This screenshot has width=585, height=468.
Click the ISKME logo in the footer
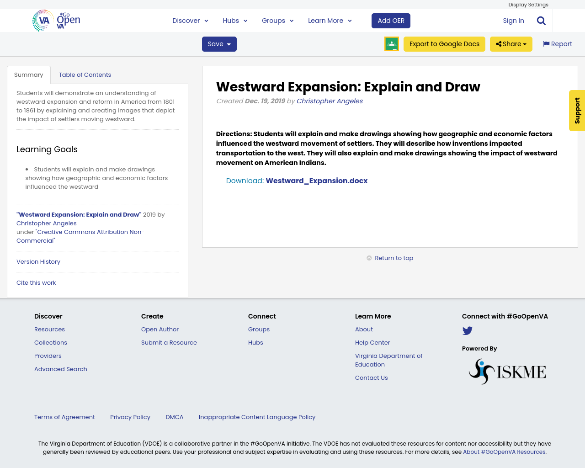click(507, 370)
